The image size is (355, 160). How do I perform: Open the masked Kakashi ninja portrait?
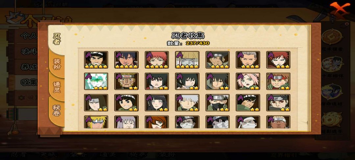tap(218, 103)
